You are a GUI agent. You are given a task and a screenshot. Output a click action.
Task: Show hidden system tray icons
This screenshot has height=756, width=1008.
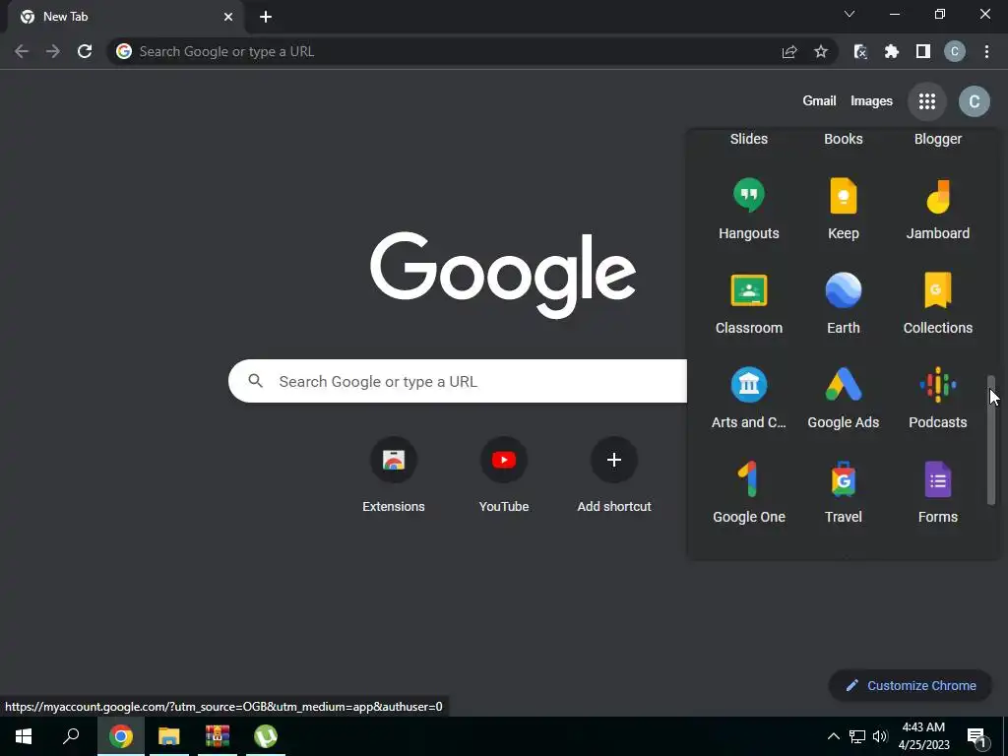click(833, 736)
